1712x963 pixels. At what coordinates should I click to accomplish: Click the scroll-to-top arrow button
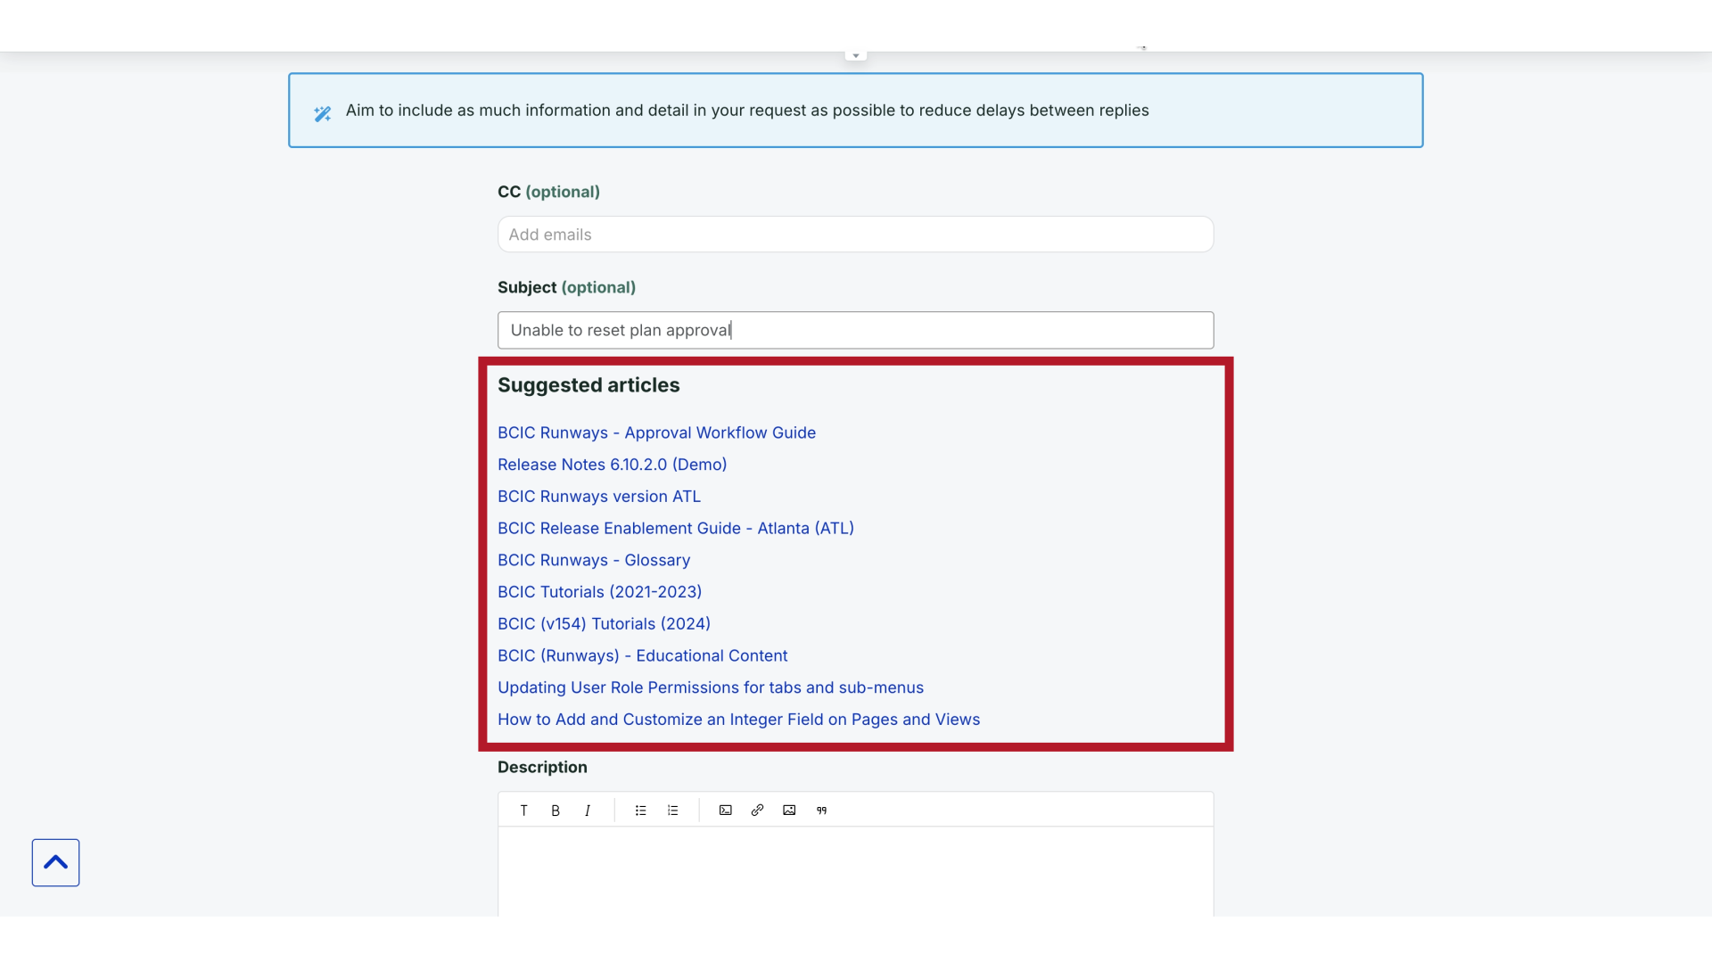(55, 862)
